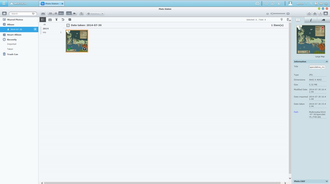Show recently Taken photos

point(10,49)
